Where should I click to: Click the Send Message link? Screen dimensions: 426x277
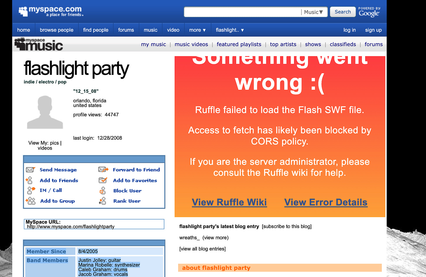click(58, 170)
